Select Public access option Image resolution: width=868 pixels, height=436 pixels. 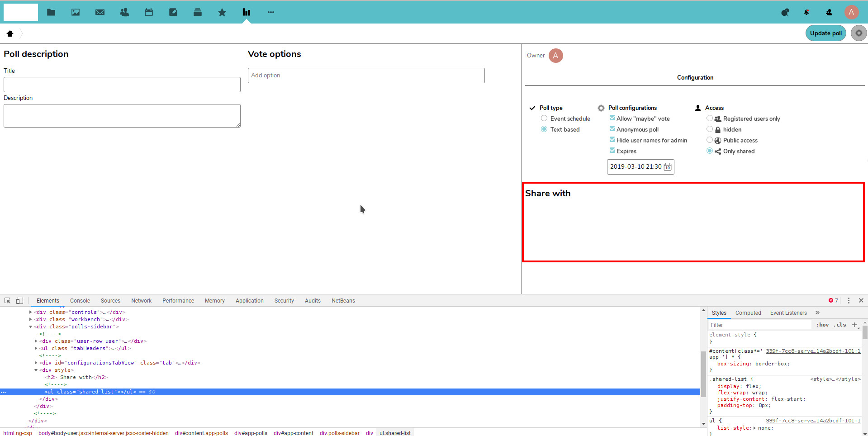(710, 140)
